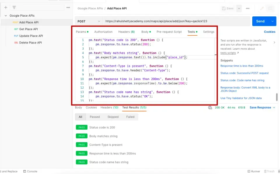Click the 610 B response size
Screen dimensions: 280x174
pos(242,107)
